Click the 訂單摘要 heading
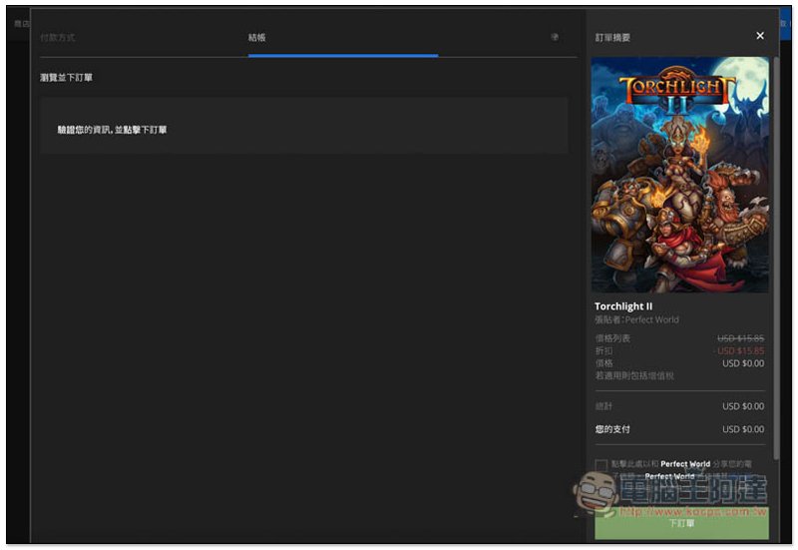This screenshot has width=798, height=550. click(x=612, y=38)
